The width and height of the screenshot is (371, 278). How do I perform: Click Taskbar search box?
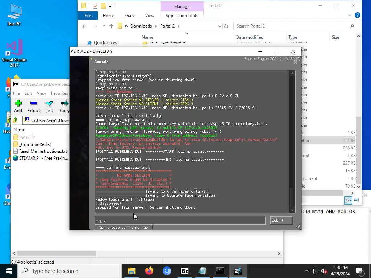point(70,271)
